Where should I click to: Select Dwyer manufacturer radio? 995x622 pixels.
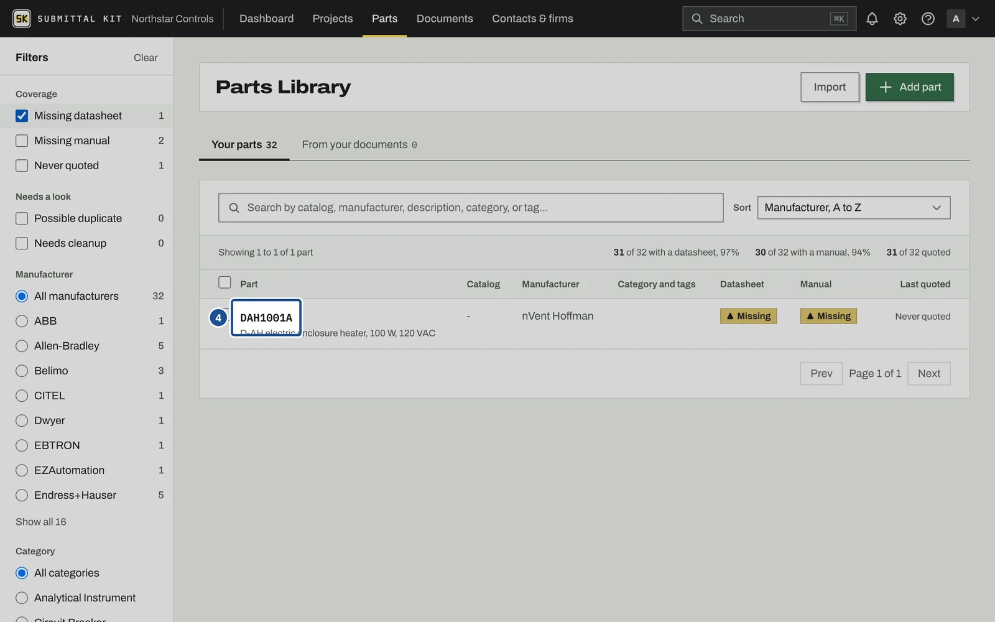[22, 420]
